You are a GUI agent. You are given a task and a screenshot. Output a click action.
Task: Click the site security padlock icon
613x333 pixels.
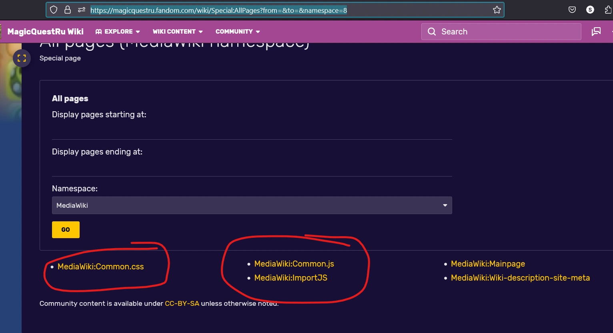[x=68, y=10]
